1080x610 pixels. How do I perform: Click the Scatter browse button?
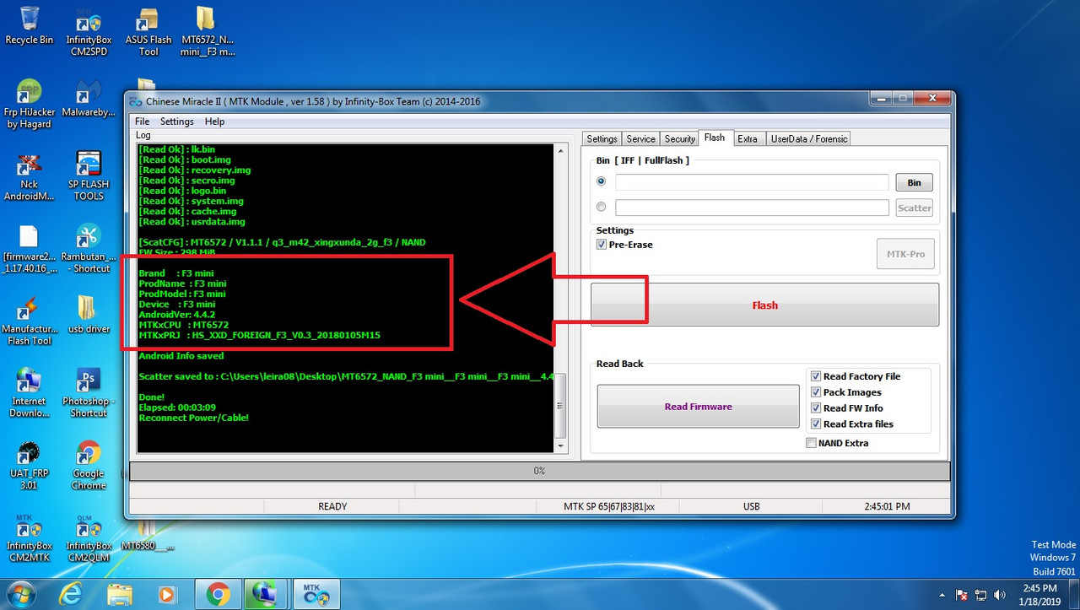pos(915,208)
